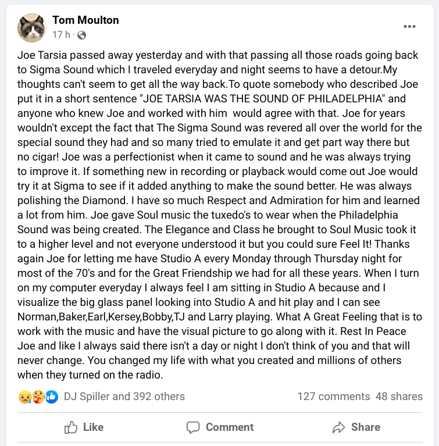The height and width of the screenshot is (446, 439).
Task: View the 48 shares list
Action: click(x=399, y=397)
